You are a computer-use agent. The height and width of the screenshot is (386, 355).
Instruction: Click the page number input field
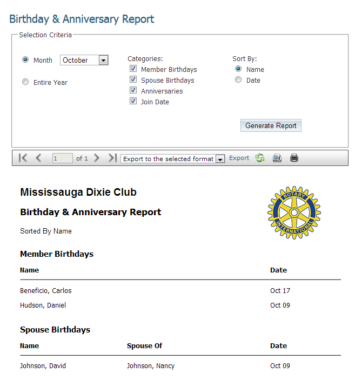click(63, 158)
